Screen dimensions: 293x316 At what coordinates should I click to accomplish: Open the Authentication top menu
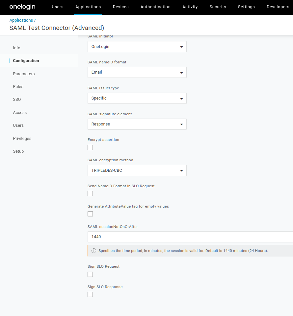[x=155, y=7]
